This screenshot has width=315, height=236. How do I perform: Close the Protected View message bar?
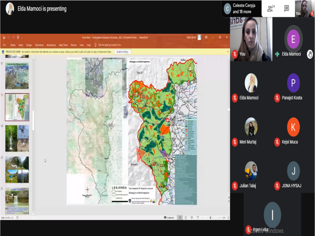tap(228, 52)
